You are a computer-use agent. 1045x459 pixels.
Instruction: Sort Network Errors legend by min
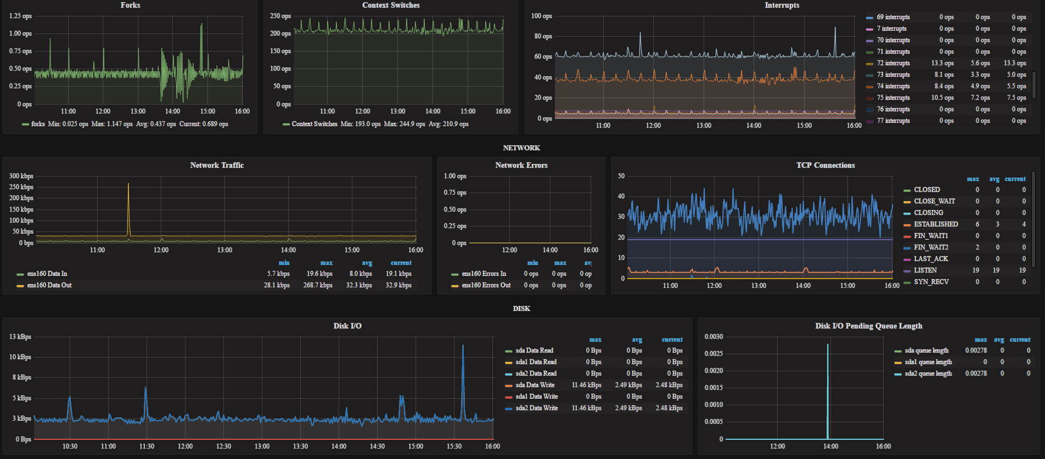[532, 263]
